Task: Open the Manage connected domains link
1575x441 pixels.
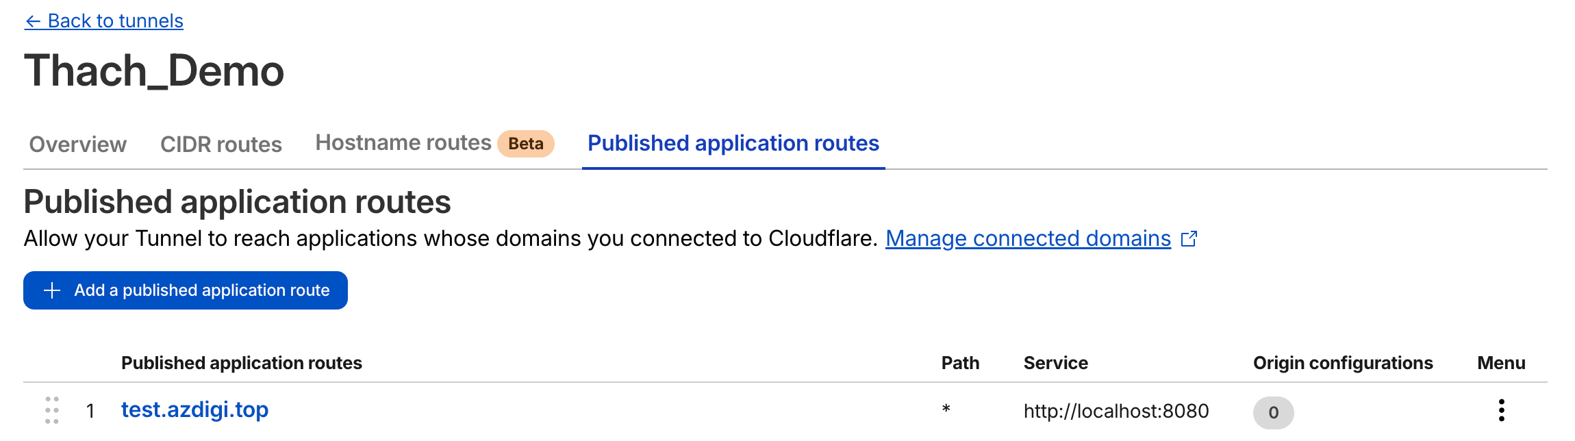Action: [1029, 239]
